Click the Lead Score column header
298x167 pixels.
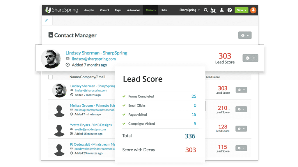(x=213, y=77)
